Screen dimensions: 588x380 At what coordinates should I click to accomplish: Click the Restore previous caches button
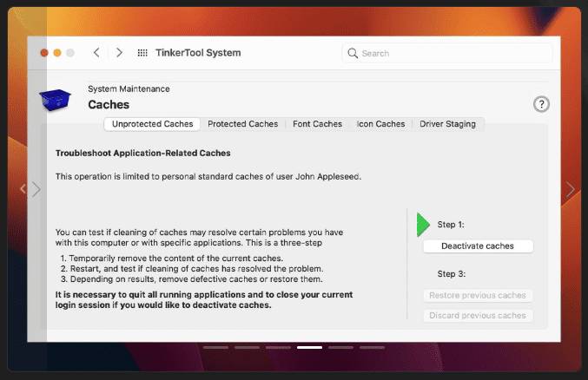click(x=478, y=296)
